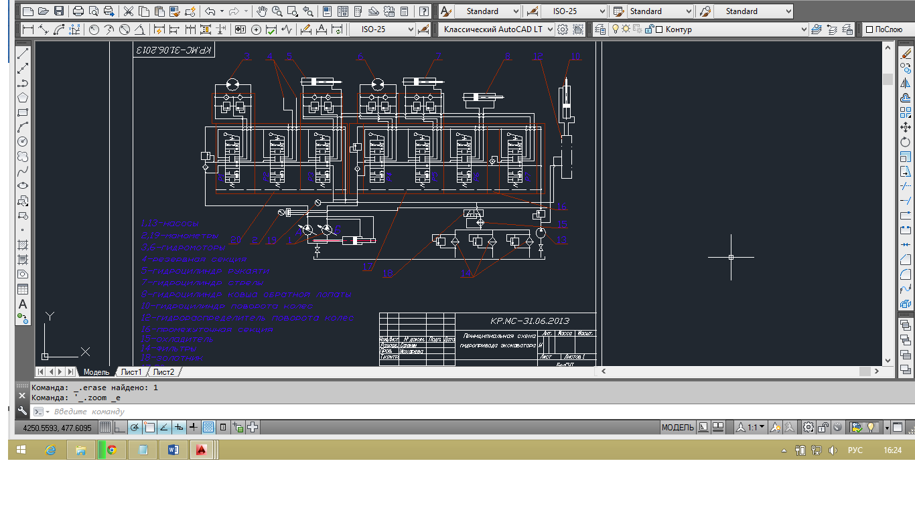Click the Plot printer icon
The height and width of the screenshot is (514, 915).
78,11
